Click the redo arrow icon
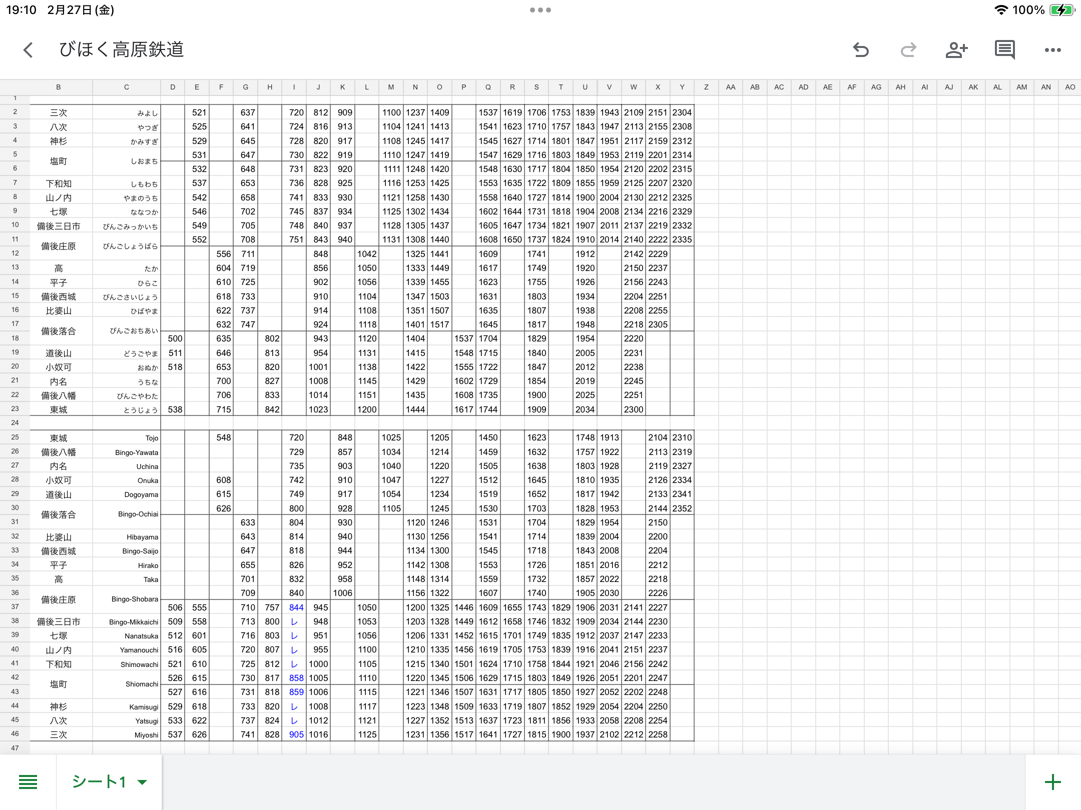The image size is (1081, 810). [x=908, y=50]
